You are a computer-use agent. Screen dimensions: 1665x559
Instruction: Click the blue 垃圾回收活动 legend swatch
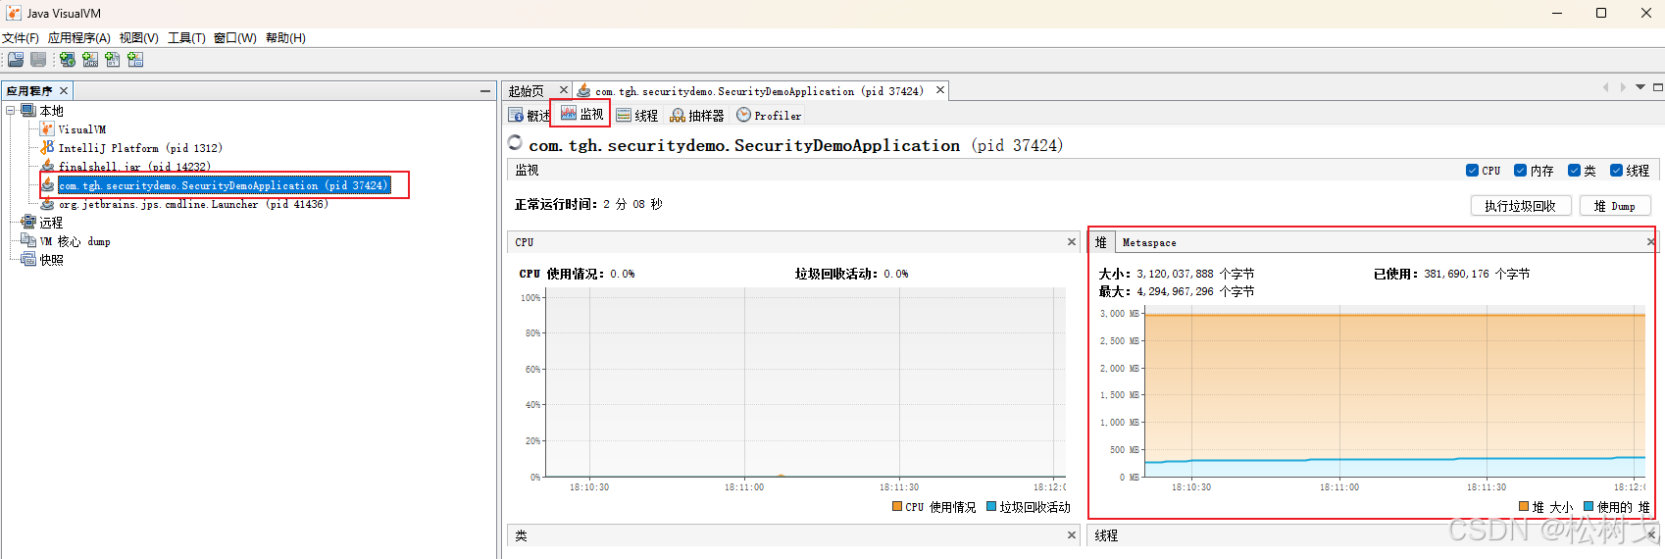tap(991, 507)
